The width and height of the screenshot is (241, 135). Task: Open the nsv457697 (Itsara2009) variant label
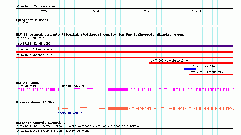pos(34,49)
